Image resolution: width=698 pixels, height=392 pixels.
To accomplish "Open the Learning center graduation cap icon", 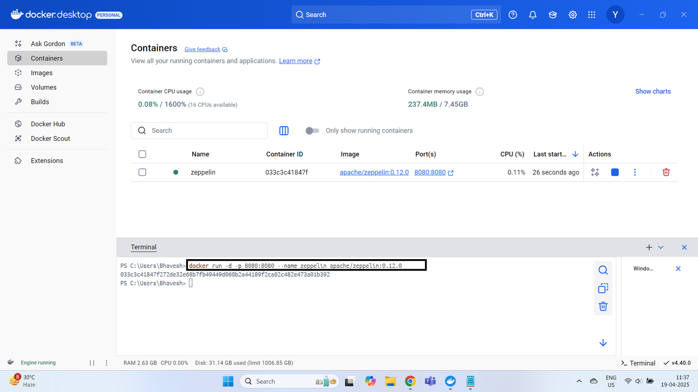I will 553,15.
